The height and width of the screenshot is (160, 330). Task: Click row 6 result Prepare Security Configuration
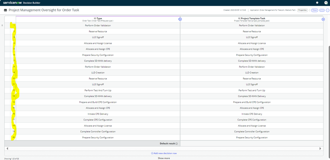click(252, 55)
